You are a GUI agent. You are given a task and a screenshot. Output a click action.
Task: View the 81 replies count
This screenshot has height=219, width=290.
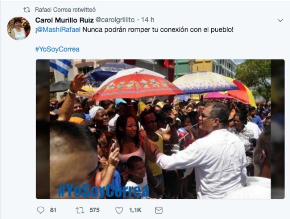pyautogui.click(x=53, y=210)
